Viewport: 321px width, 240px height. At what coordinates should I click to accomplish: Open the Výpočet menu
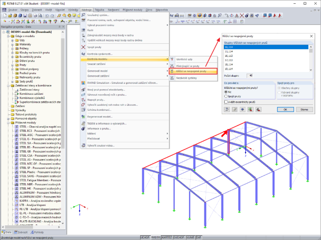tap(60, 10)
